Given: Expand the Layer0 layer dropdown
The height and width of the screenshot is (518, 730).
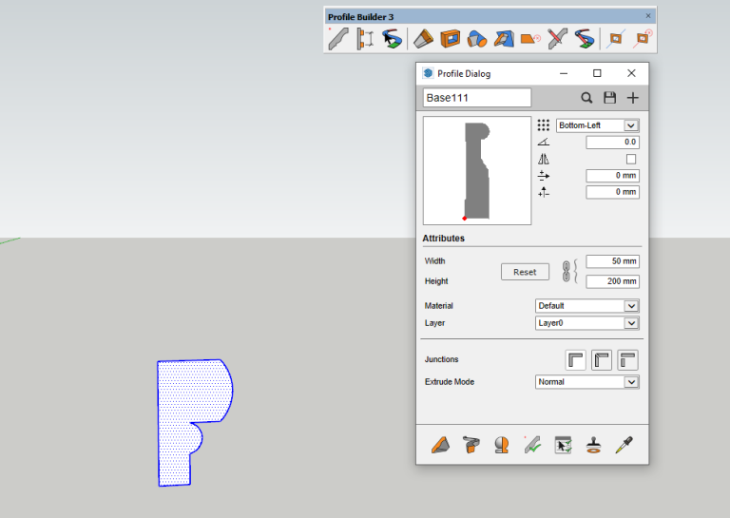Looking at the screenshot, I should pos(587,323).
